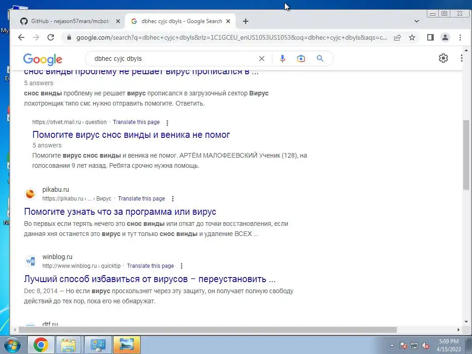
Task: Go back to the previous page
Action: 21,37
